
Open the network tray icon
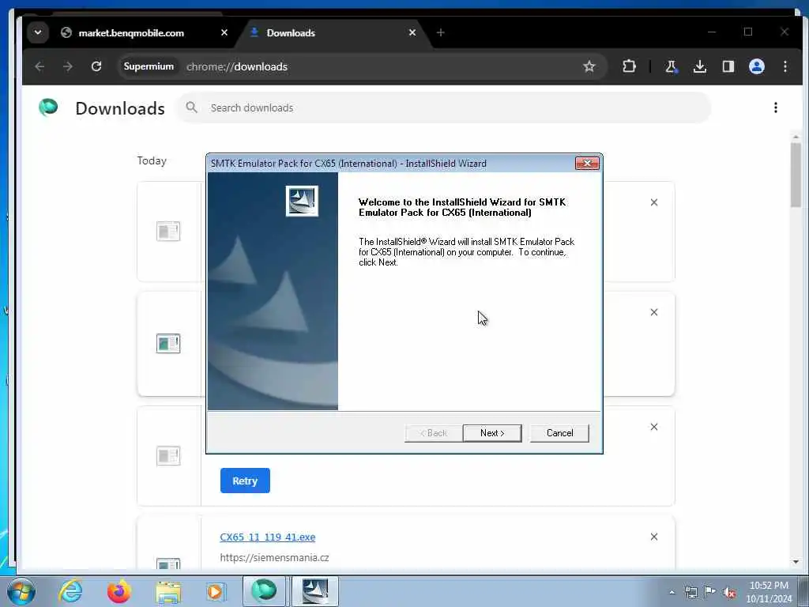point(690,592)
